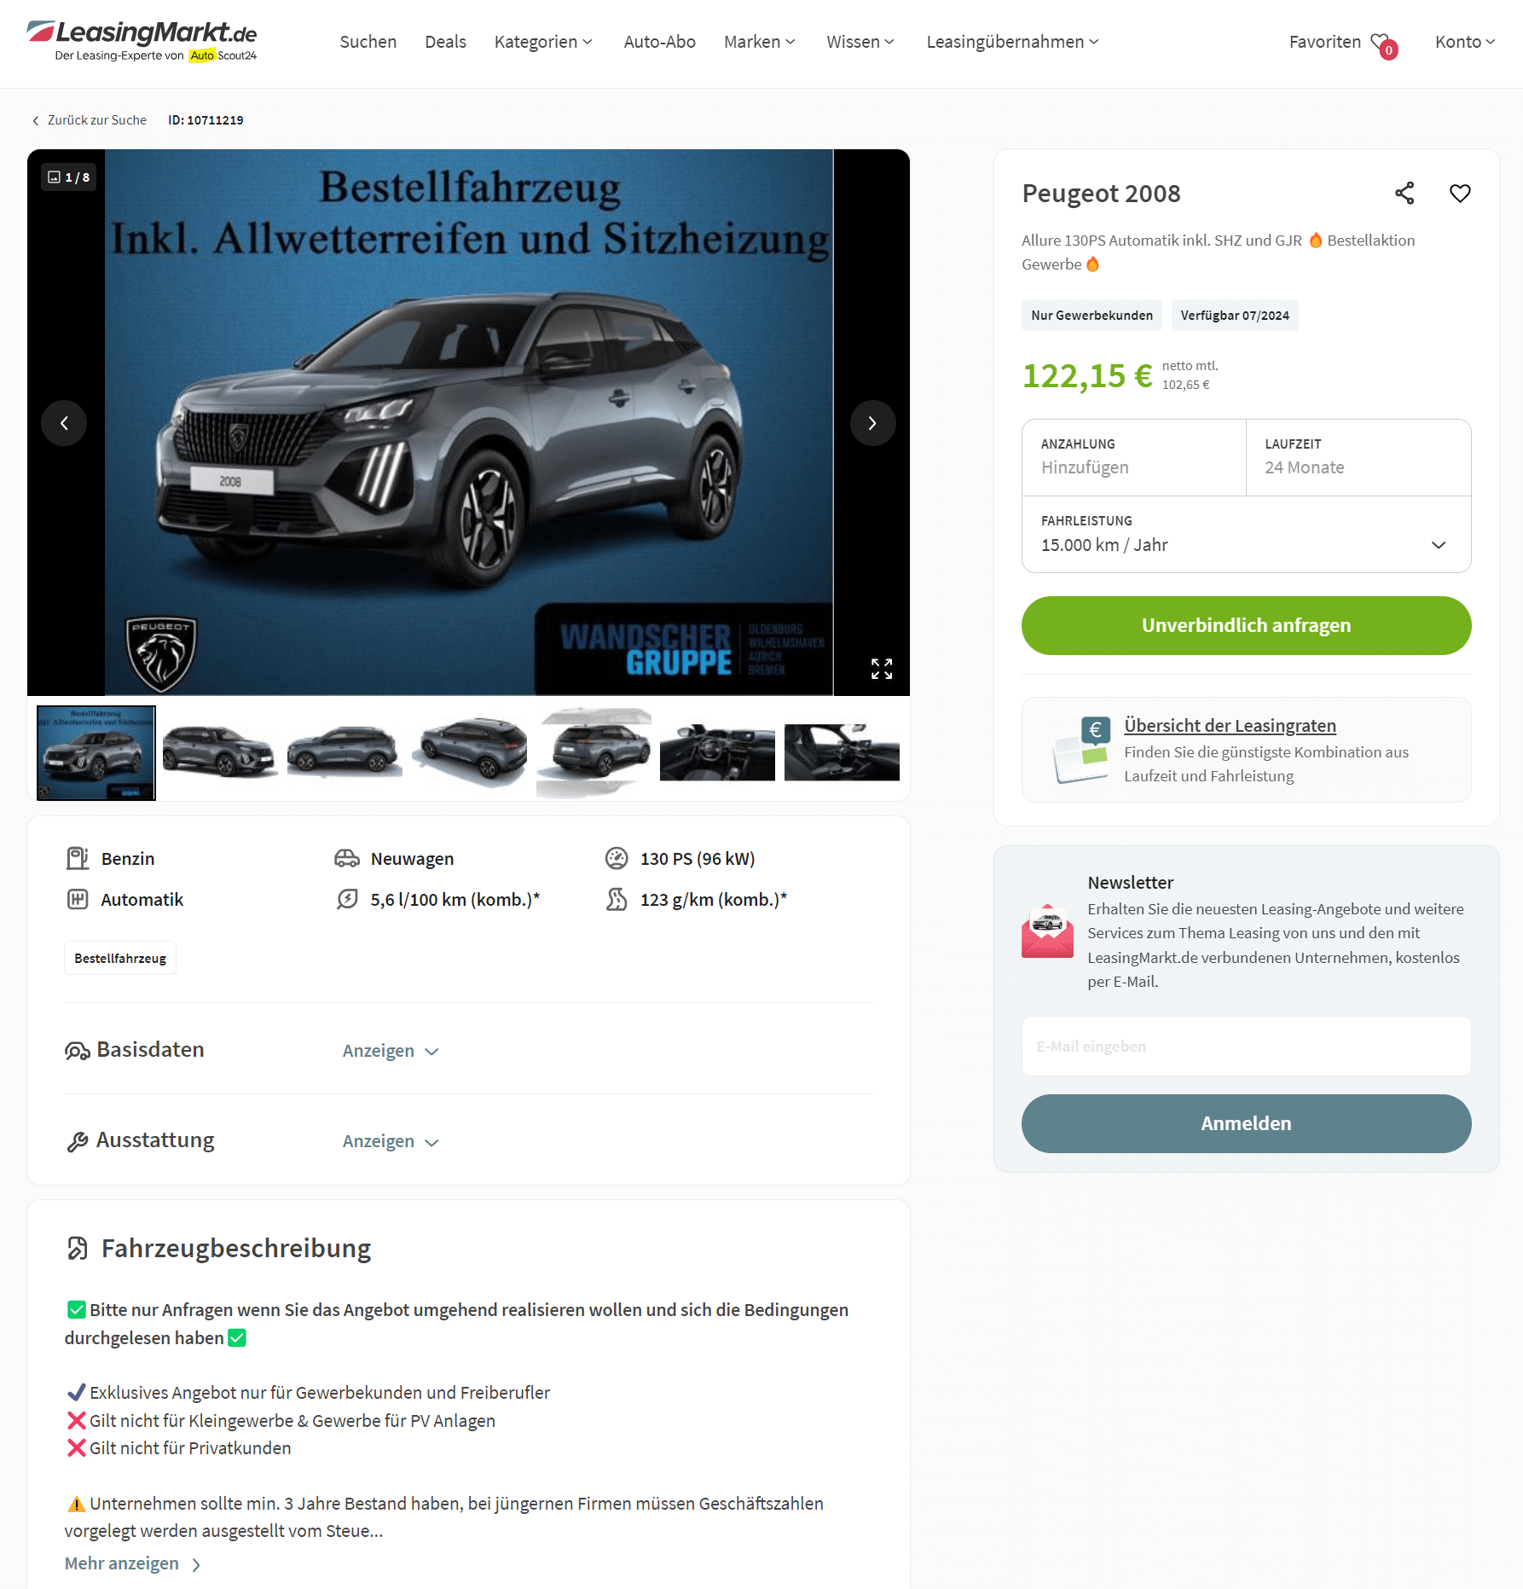Viewport: 1523px width, 1589px height.
Task: Expand the Basisdaten Anzeigen section
Action: [391, 1051]
